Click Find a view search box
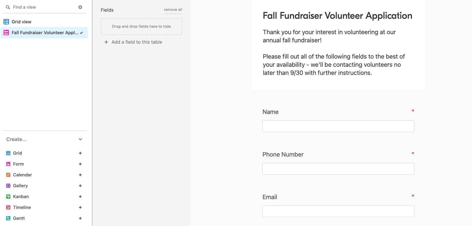The width and height of the screenshot is (472, 226). coord(43,7)
